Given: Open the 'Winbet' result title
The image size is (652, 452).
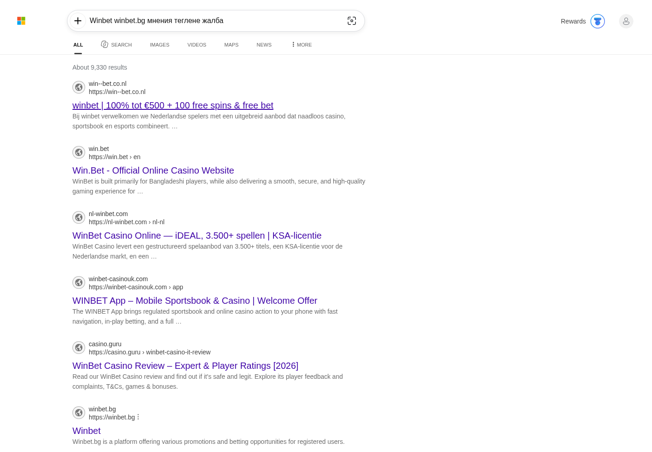Looking at the screenshot, I should pos(86,431).
